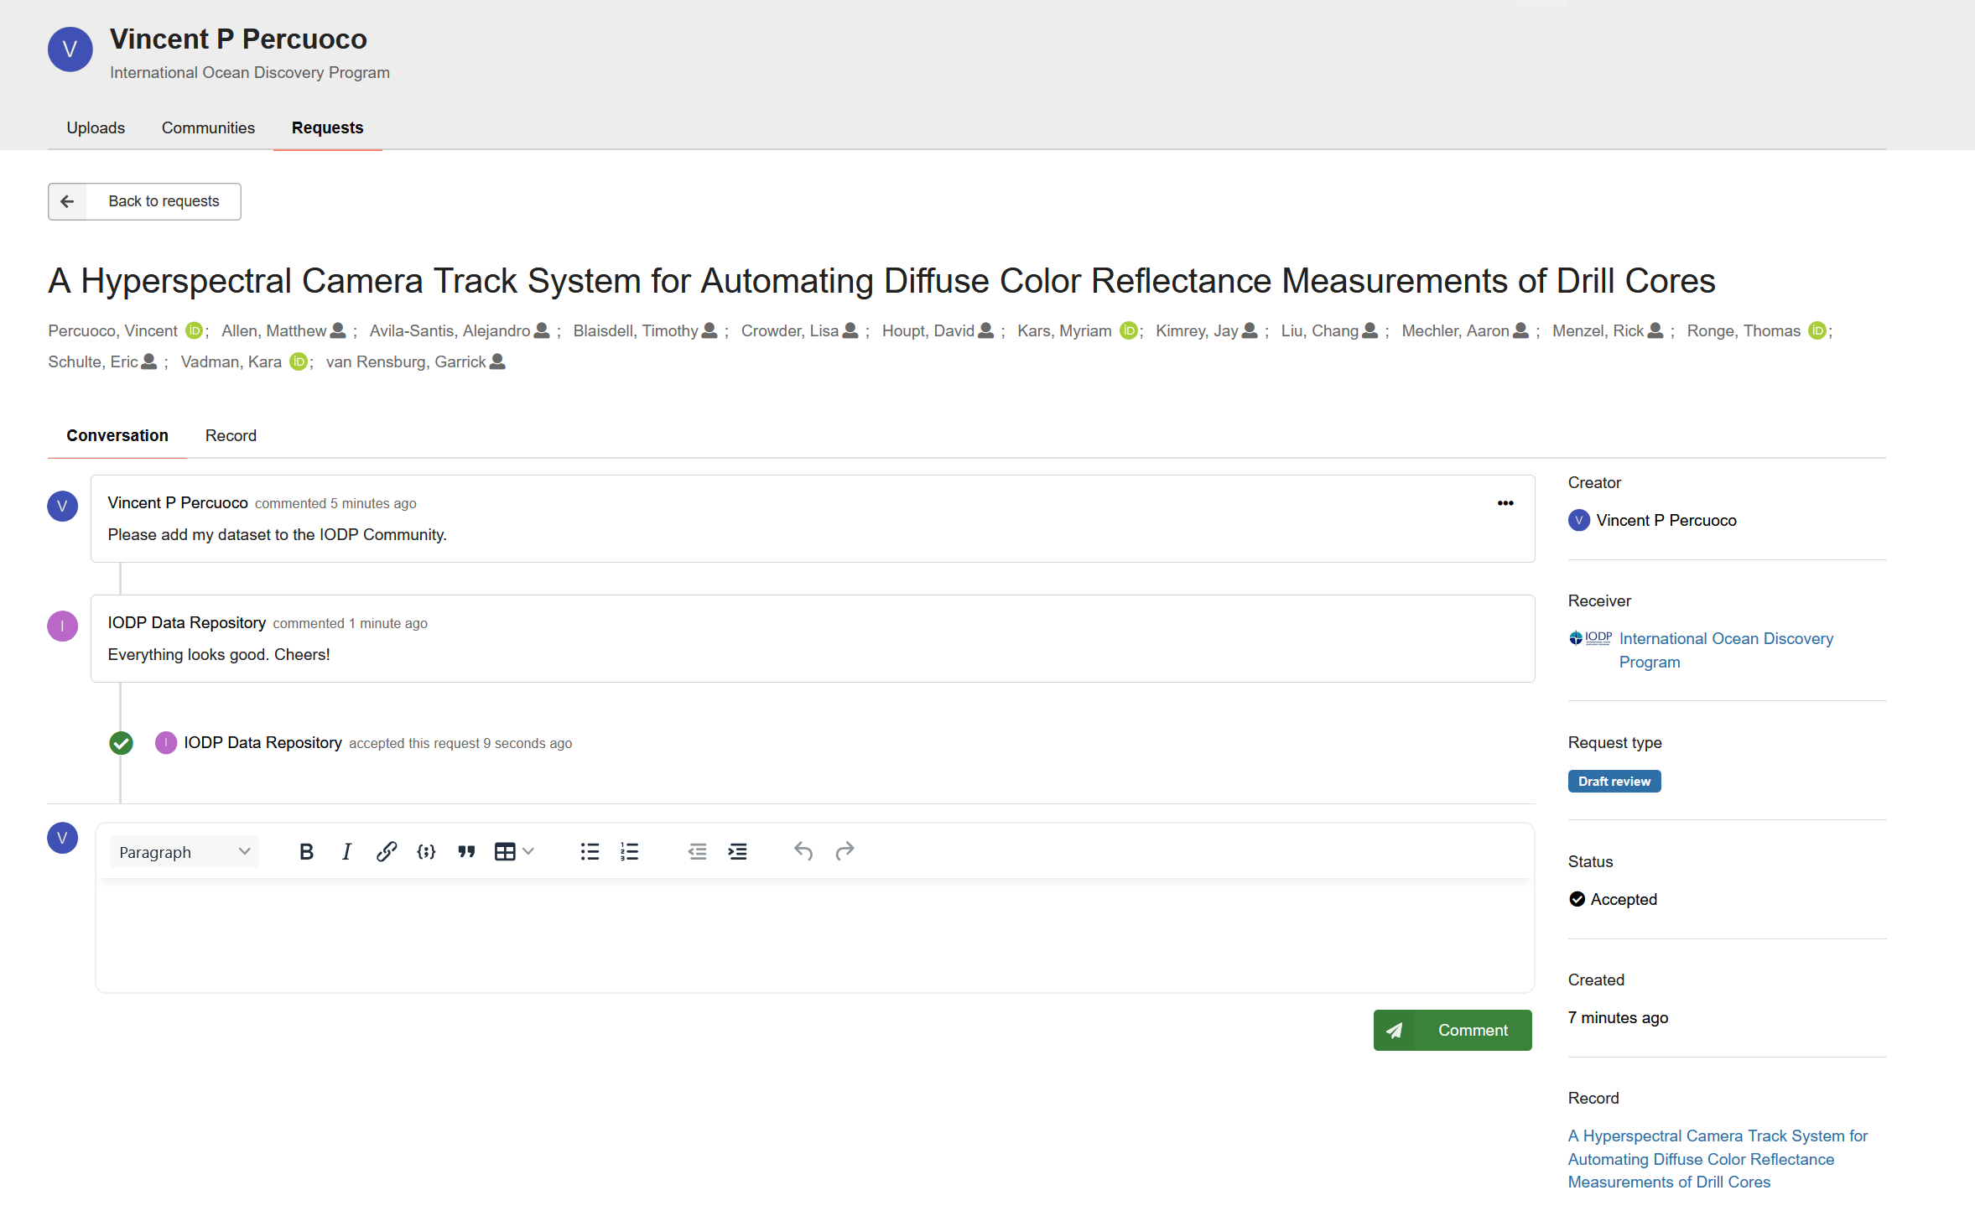
Task: Click the Draft review label
Action: tap(1614, 781)
